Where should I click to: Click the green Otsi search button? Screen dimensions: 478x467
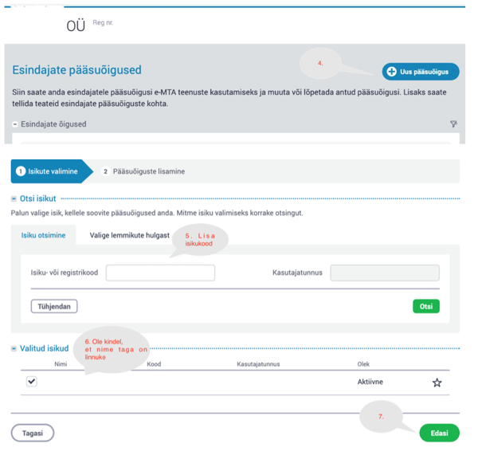point(426,306)
